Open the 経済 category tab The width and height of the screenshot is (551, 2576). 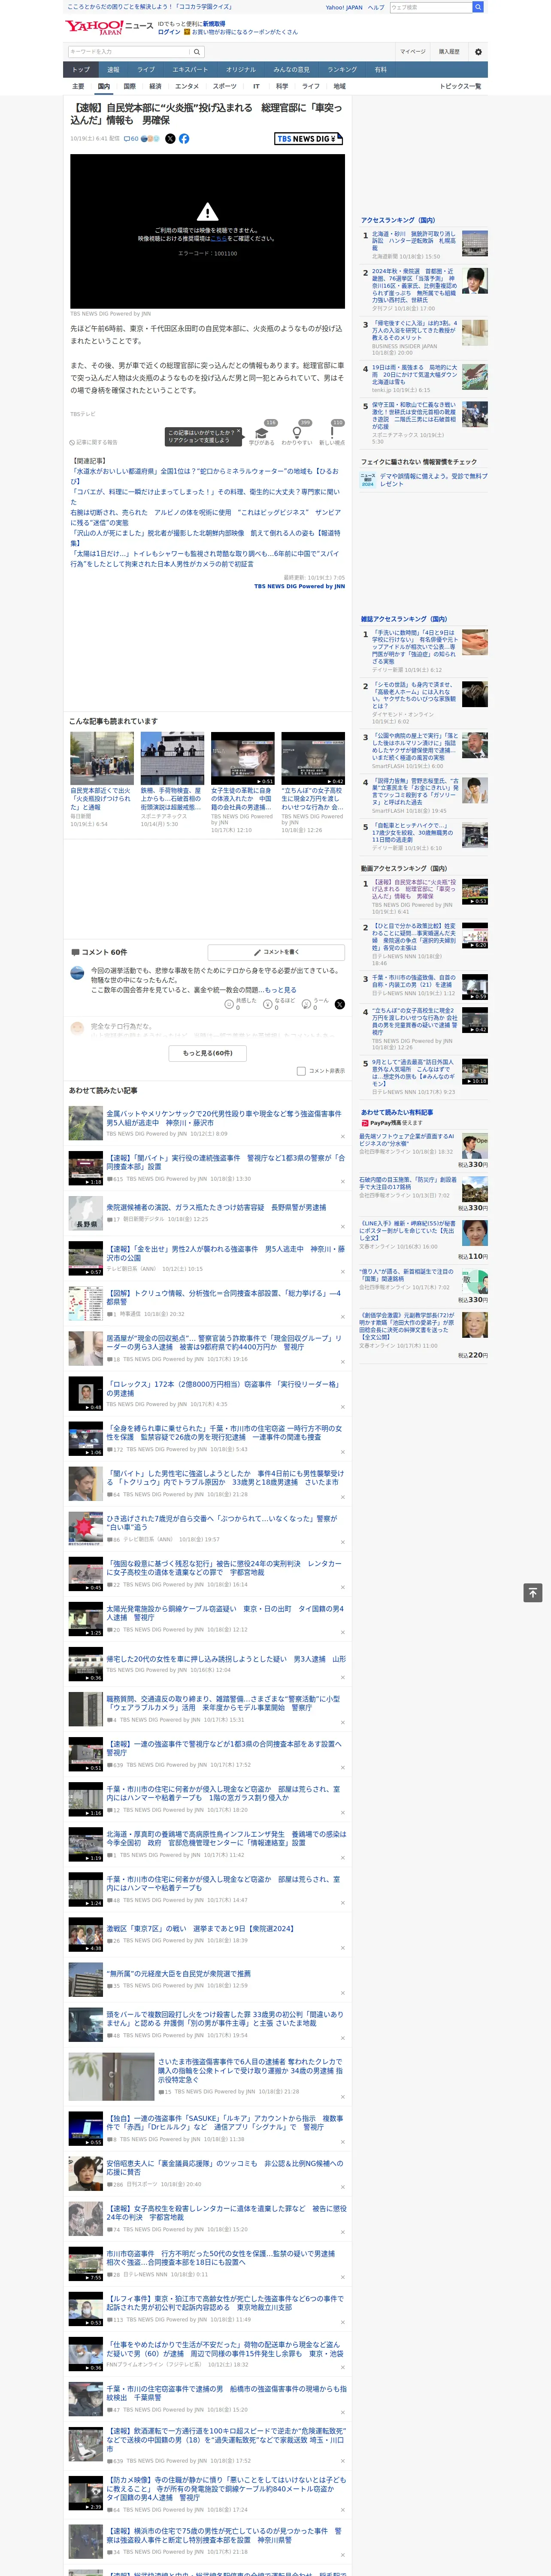tap(155, 86)
